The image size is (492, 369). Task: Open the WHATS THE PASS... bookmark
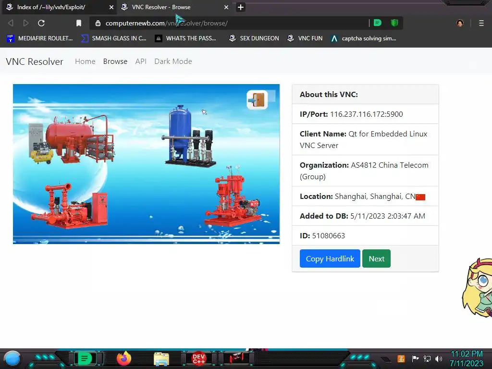point(186,38)
